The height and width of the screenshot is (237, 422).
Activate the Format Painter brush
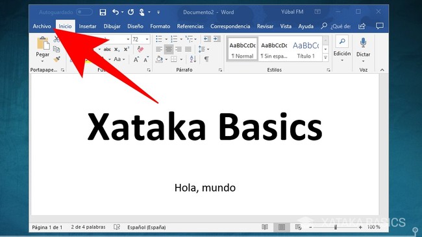(56, 59)
